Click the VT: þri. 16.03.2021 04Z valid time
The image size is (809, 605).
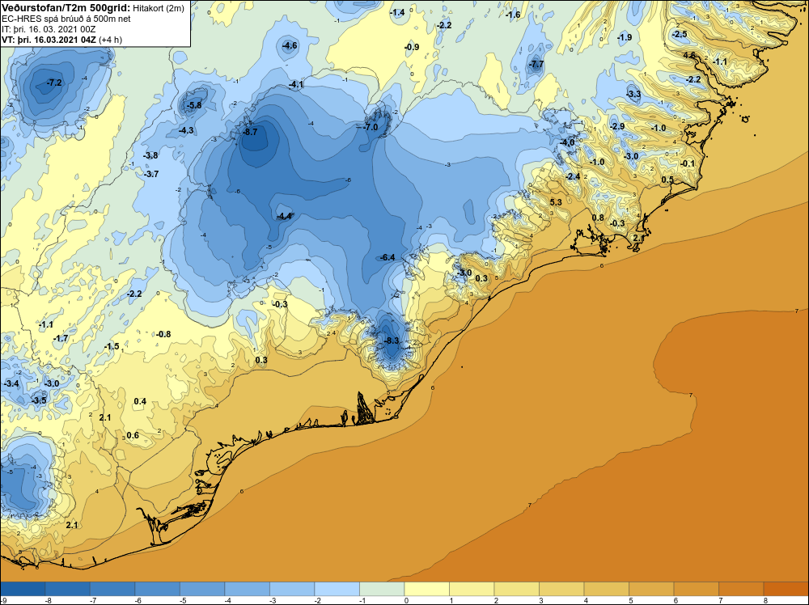click(49, 40)
